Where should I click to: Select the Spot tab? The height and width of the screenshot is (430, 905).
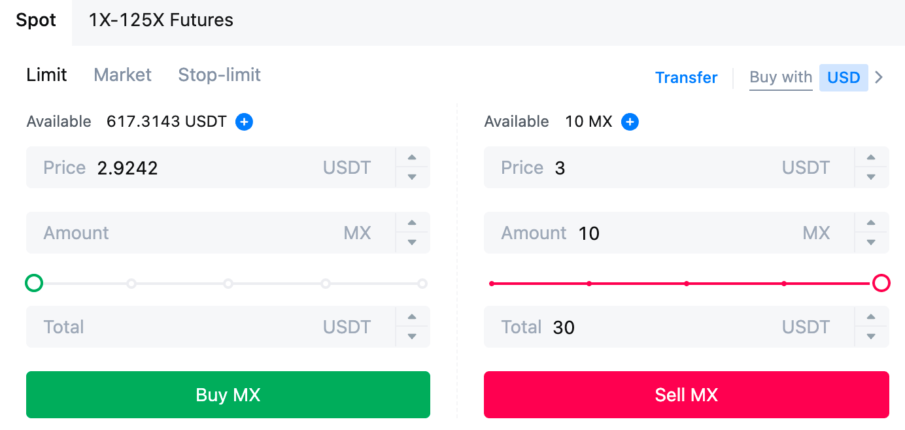click(36, 20)
